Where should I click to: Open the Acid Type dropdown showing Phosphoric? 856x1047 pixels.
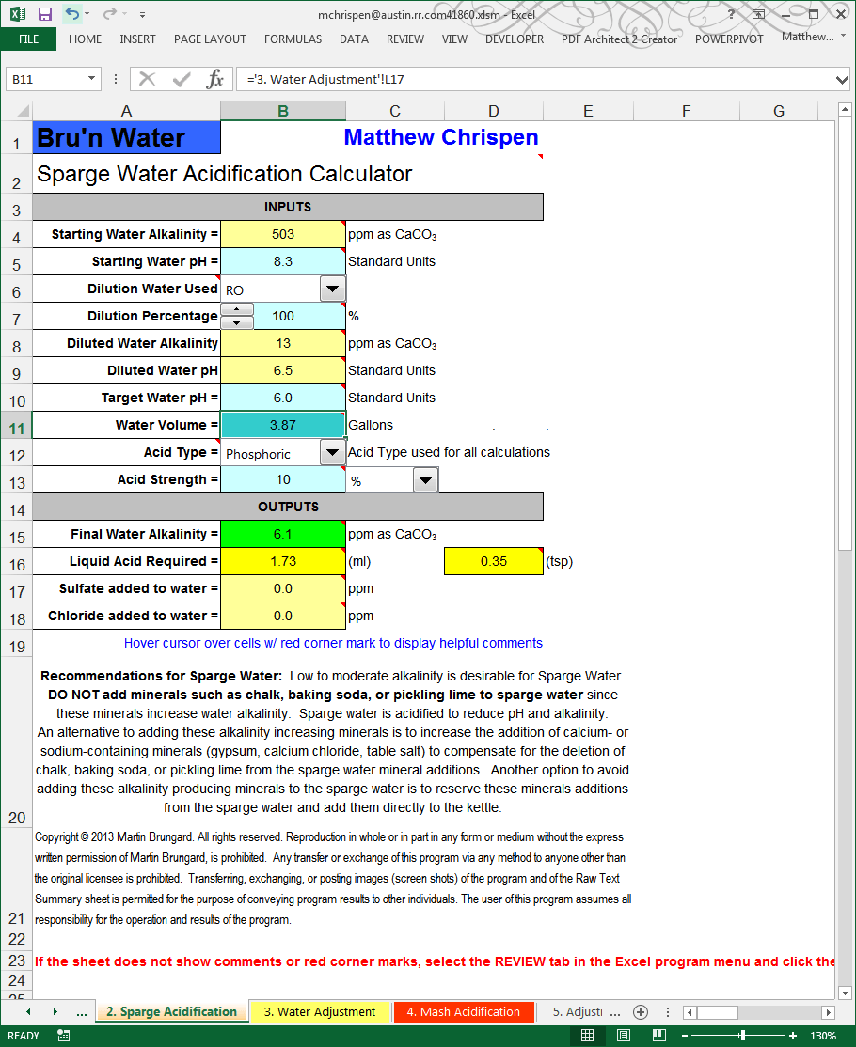(332, 452)
